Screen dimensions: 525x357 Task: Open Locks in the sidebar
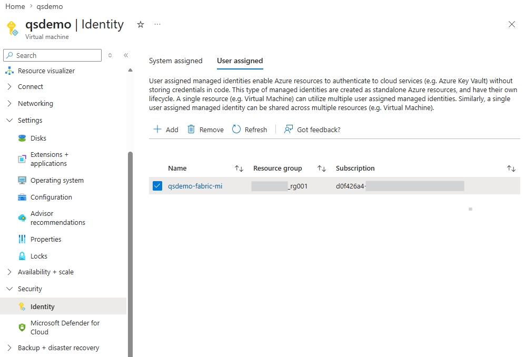pos(39,256)
